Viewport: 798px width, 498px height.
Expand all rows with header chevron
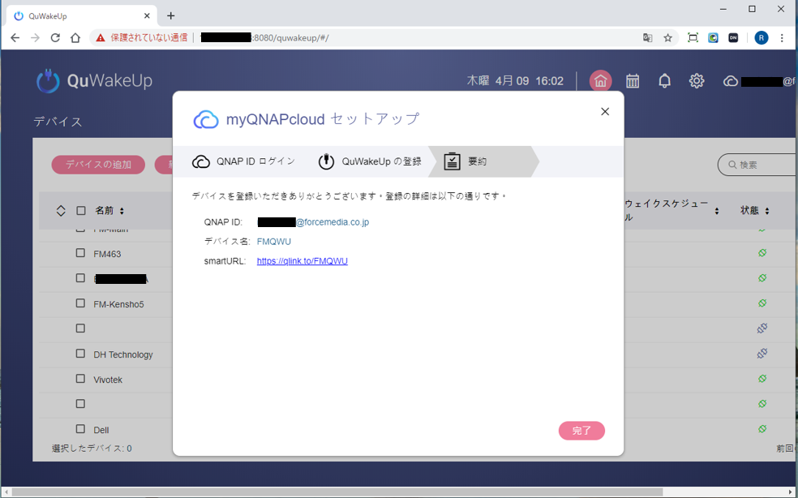(x=61, y=211)
